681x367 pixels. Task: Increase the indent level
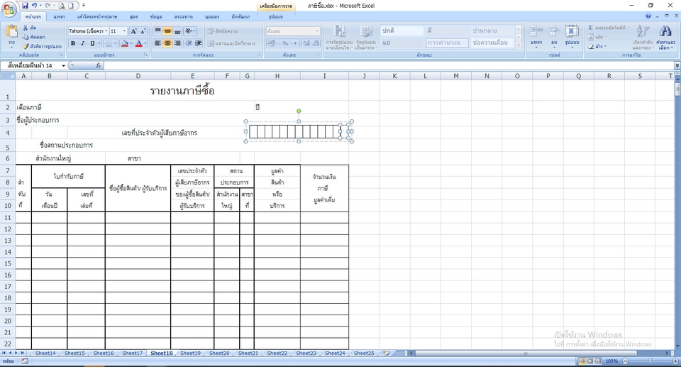[x=198, y=43]
